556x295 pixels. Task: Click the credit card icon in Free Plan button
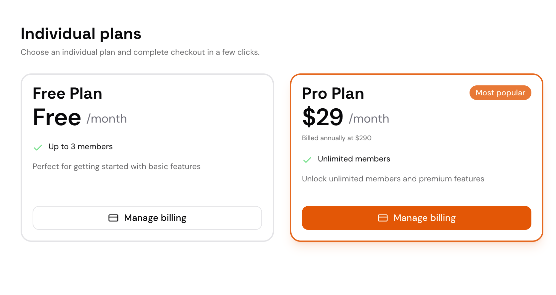tap(113, 218)
